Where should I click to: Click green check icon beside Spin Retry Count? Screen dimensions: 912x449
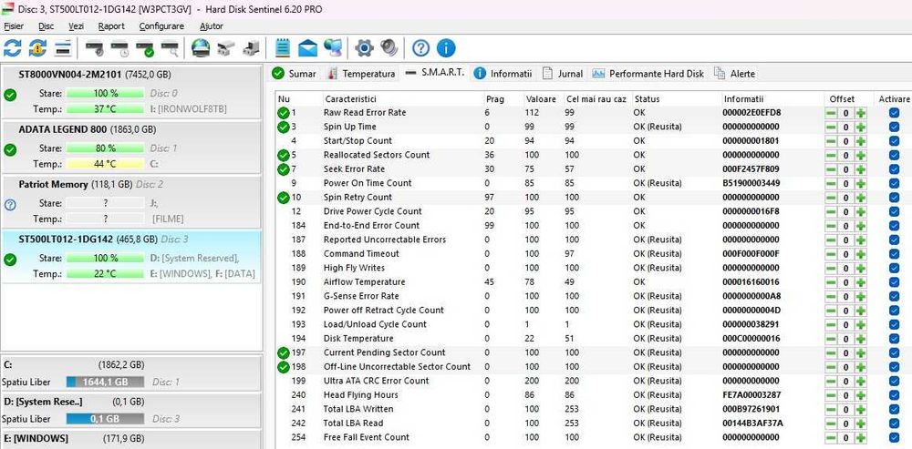click(x=284, y=198)
